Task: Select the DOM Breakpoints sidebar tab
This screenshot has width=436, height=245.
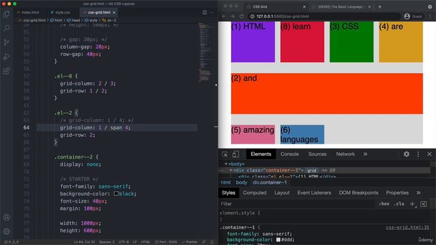Action: point(358,193)
